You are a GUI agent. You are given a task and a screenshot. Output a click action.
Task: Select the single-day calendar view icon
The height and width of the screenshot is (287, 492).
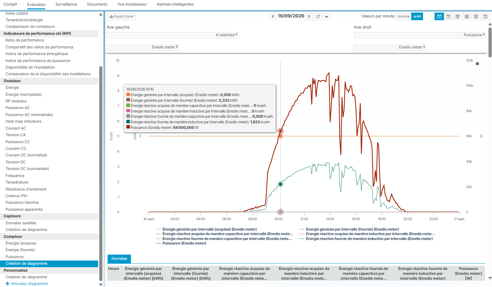coord(439,16)
